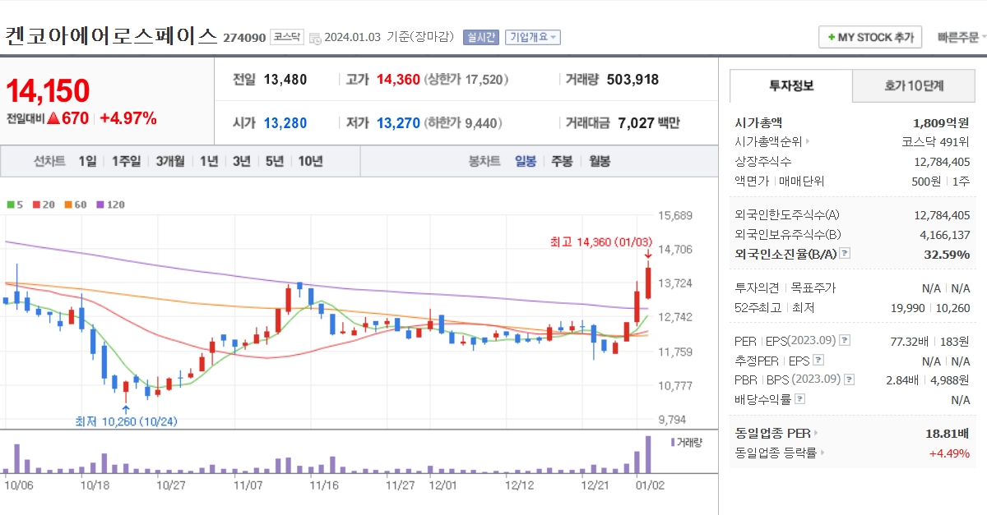Click the 최저 10,260 (10/24) chart marker

pyautogui.click(x=126, y=421)
